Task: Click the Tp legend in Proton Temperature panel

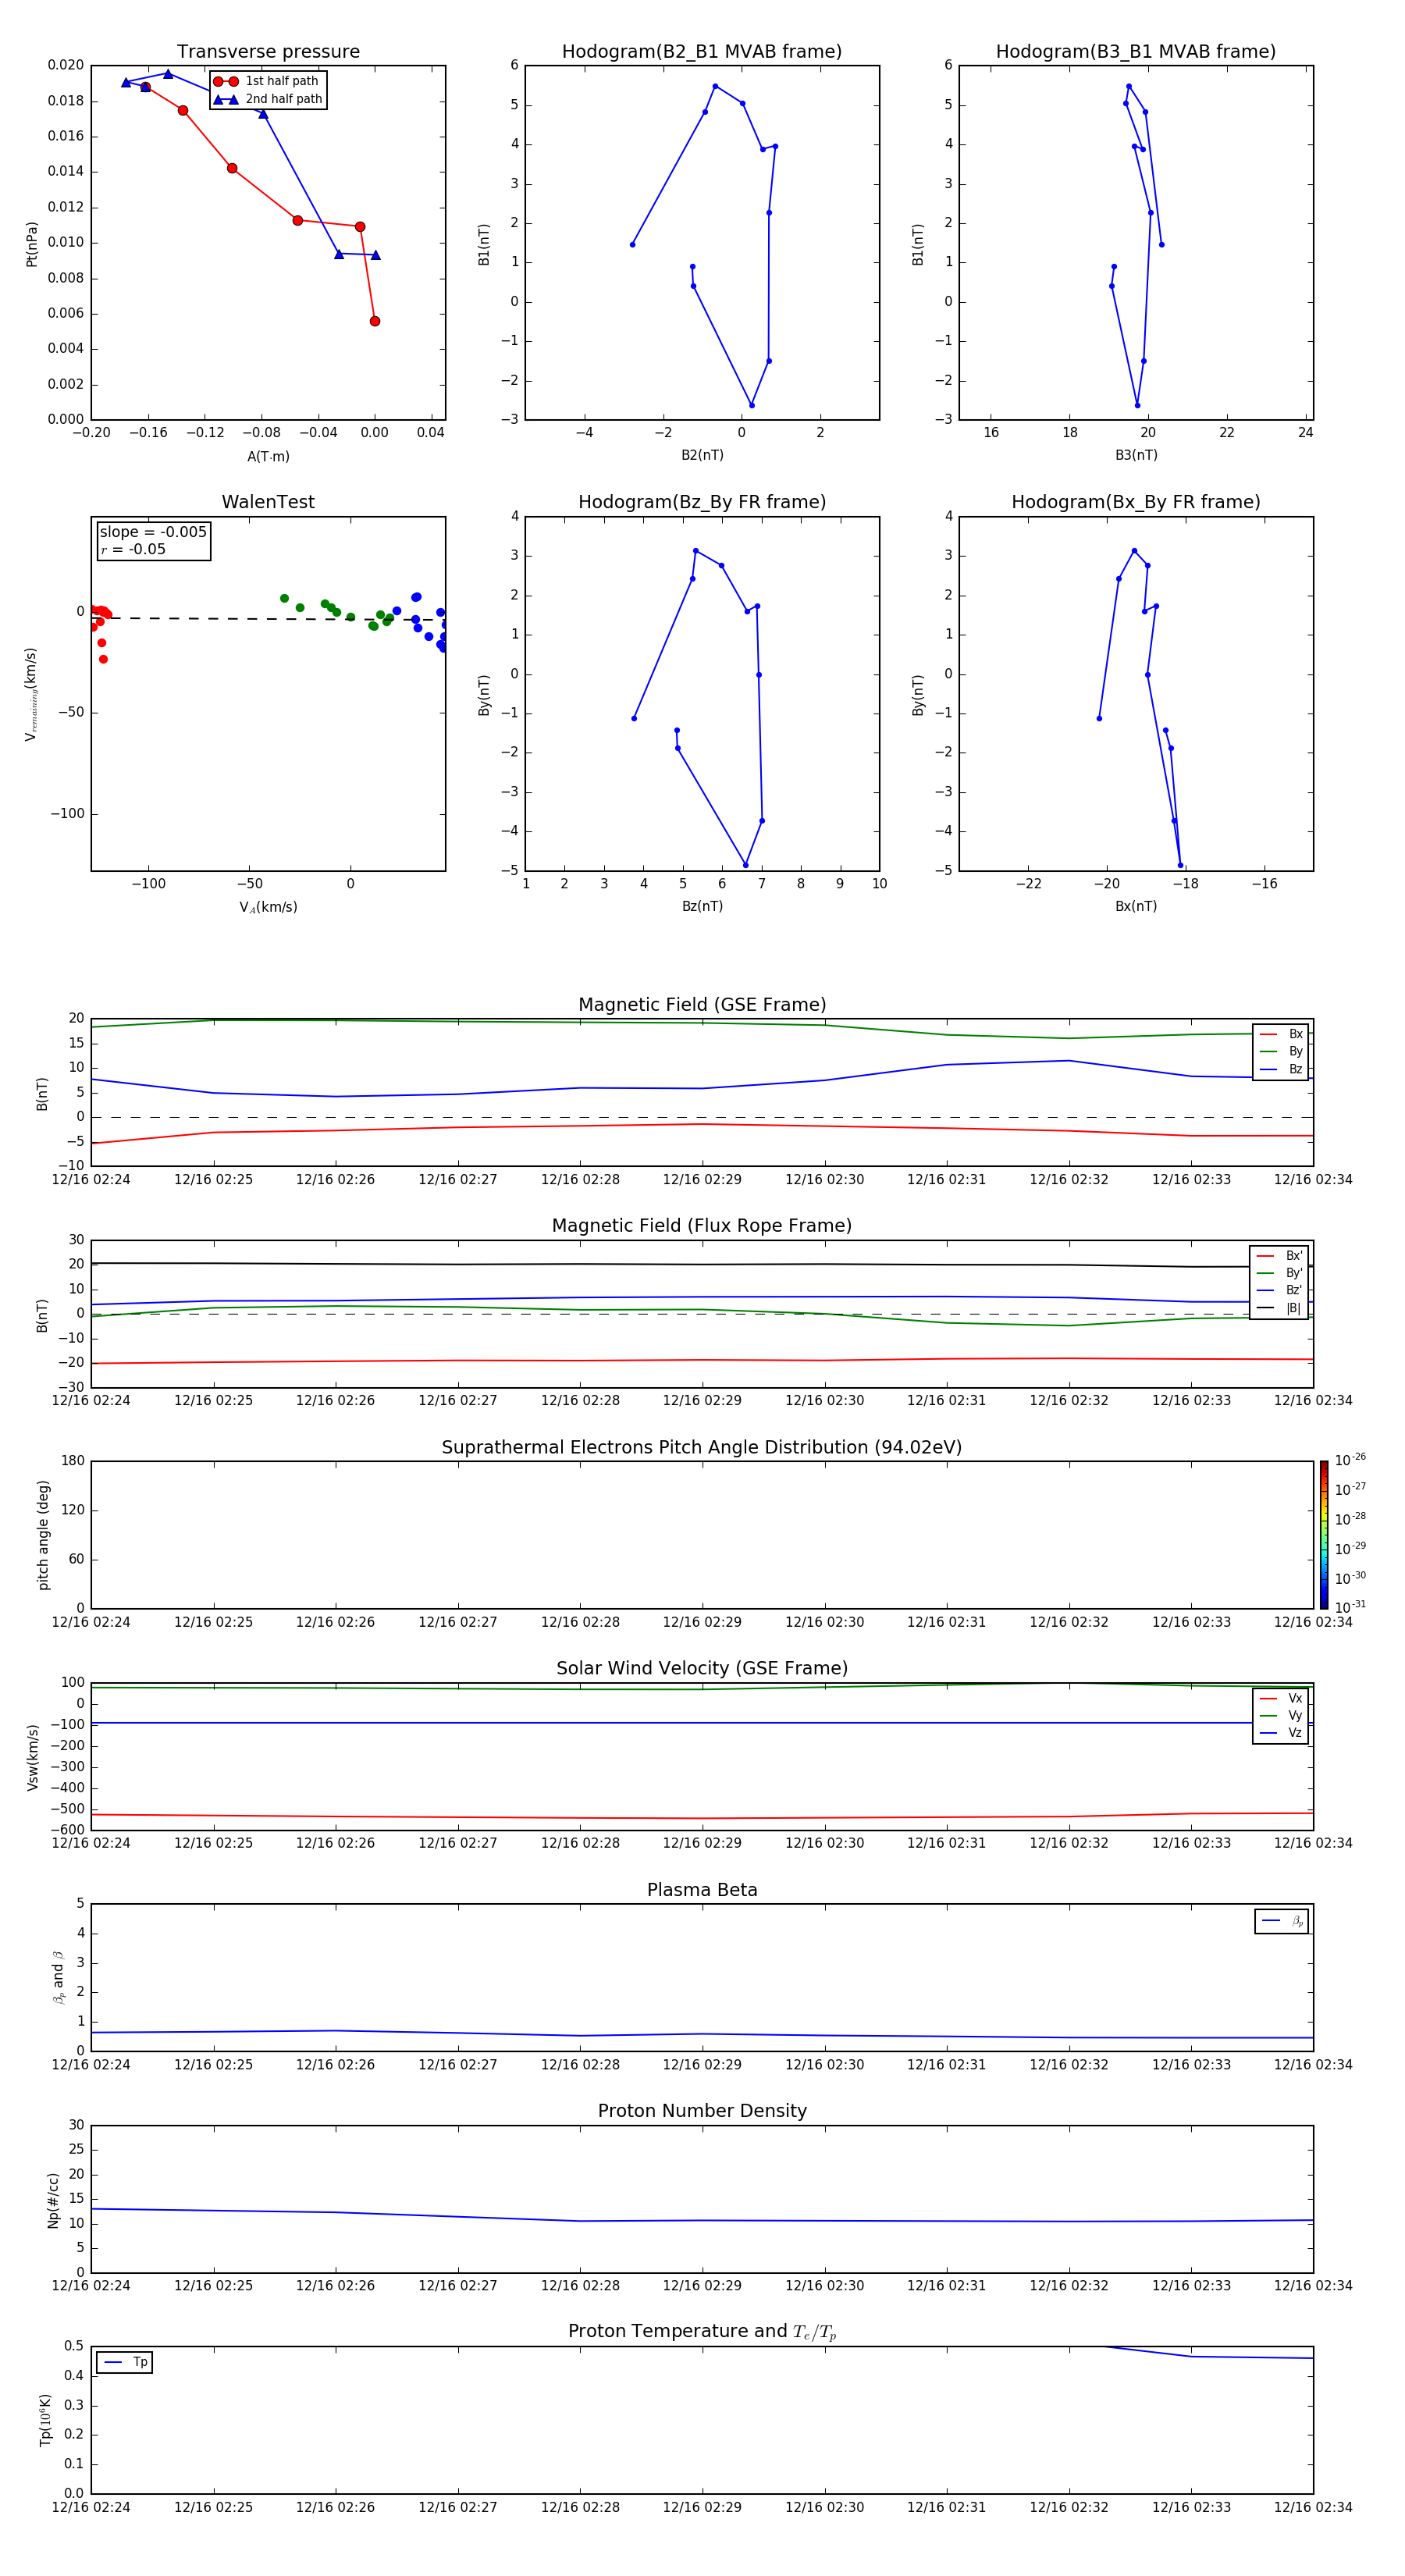Action: pyautogui.click(x=124, y=2363)
